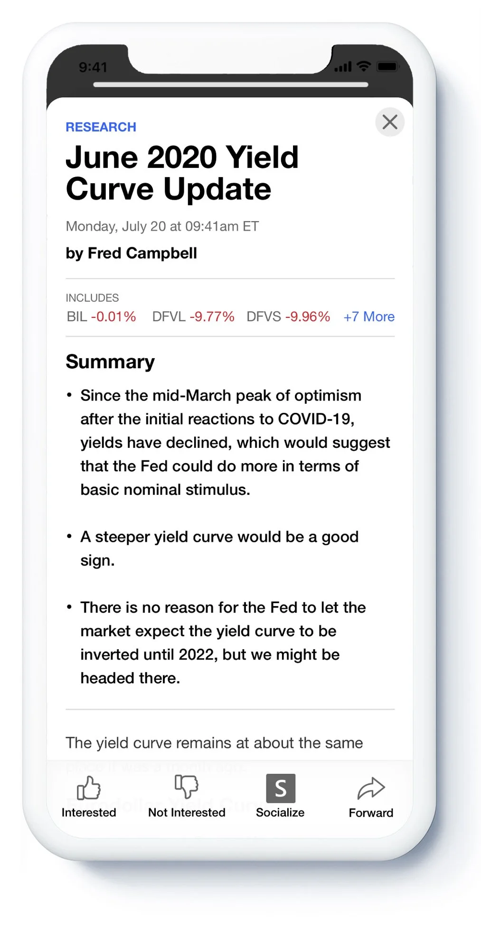Tap the Summary heading
This screenshot has height=949, width=481.
(110, 362)
